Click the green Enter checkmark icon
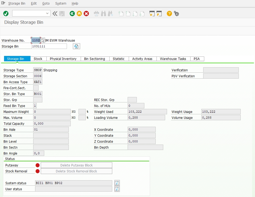 [x=6, y=14]
